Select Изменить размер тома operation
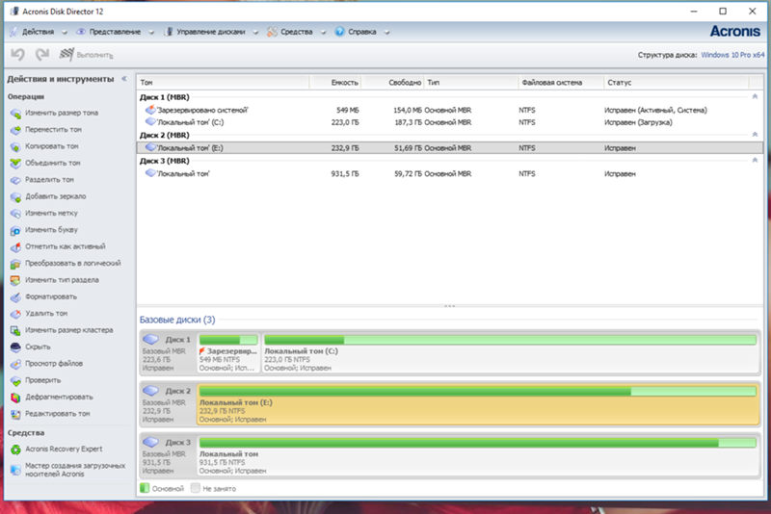 (55, 113)
